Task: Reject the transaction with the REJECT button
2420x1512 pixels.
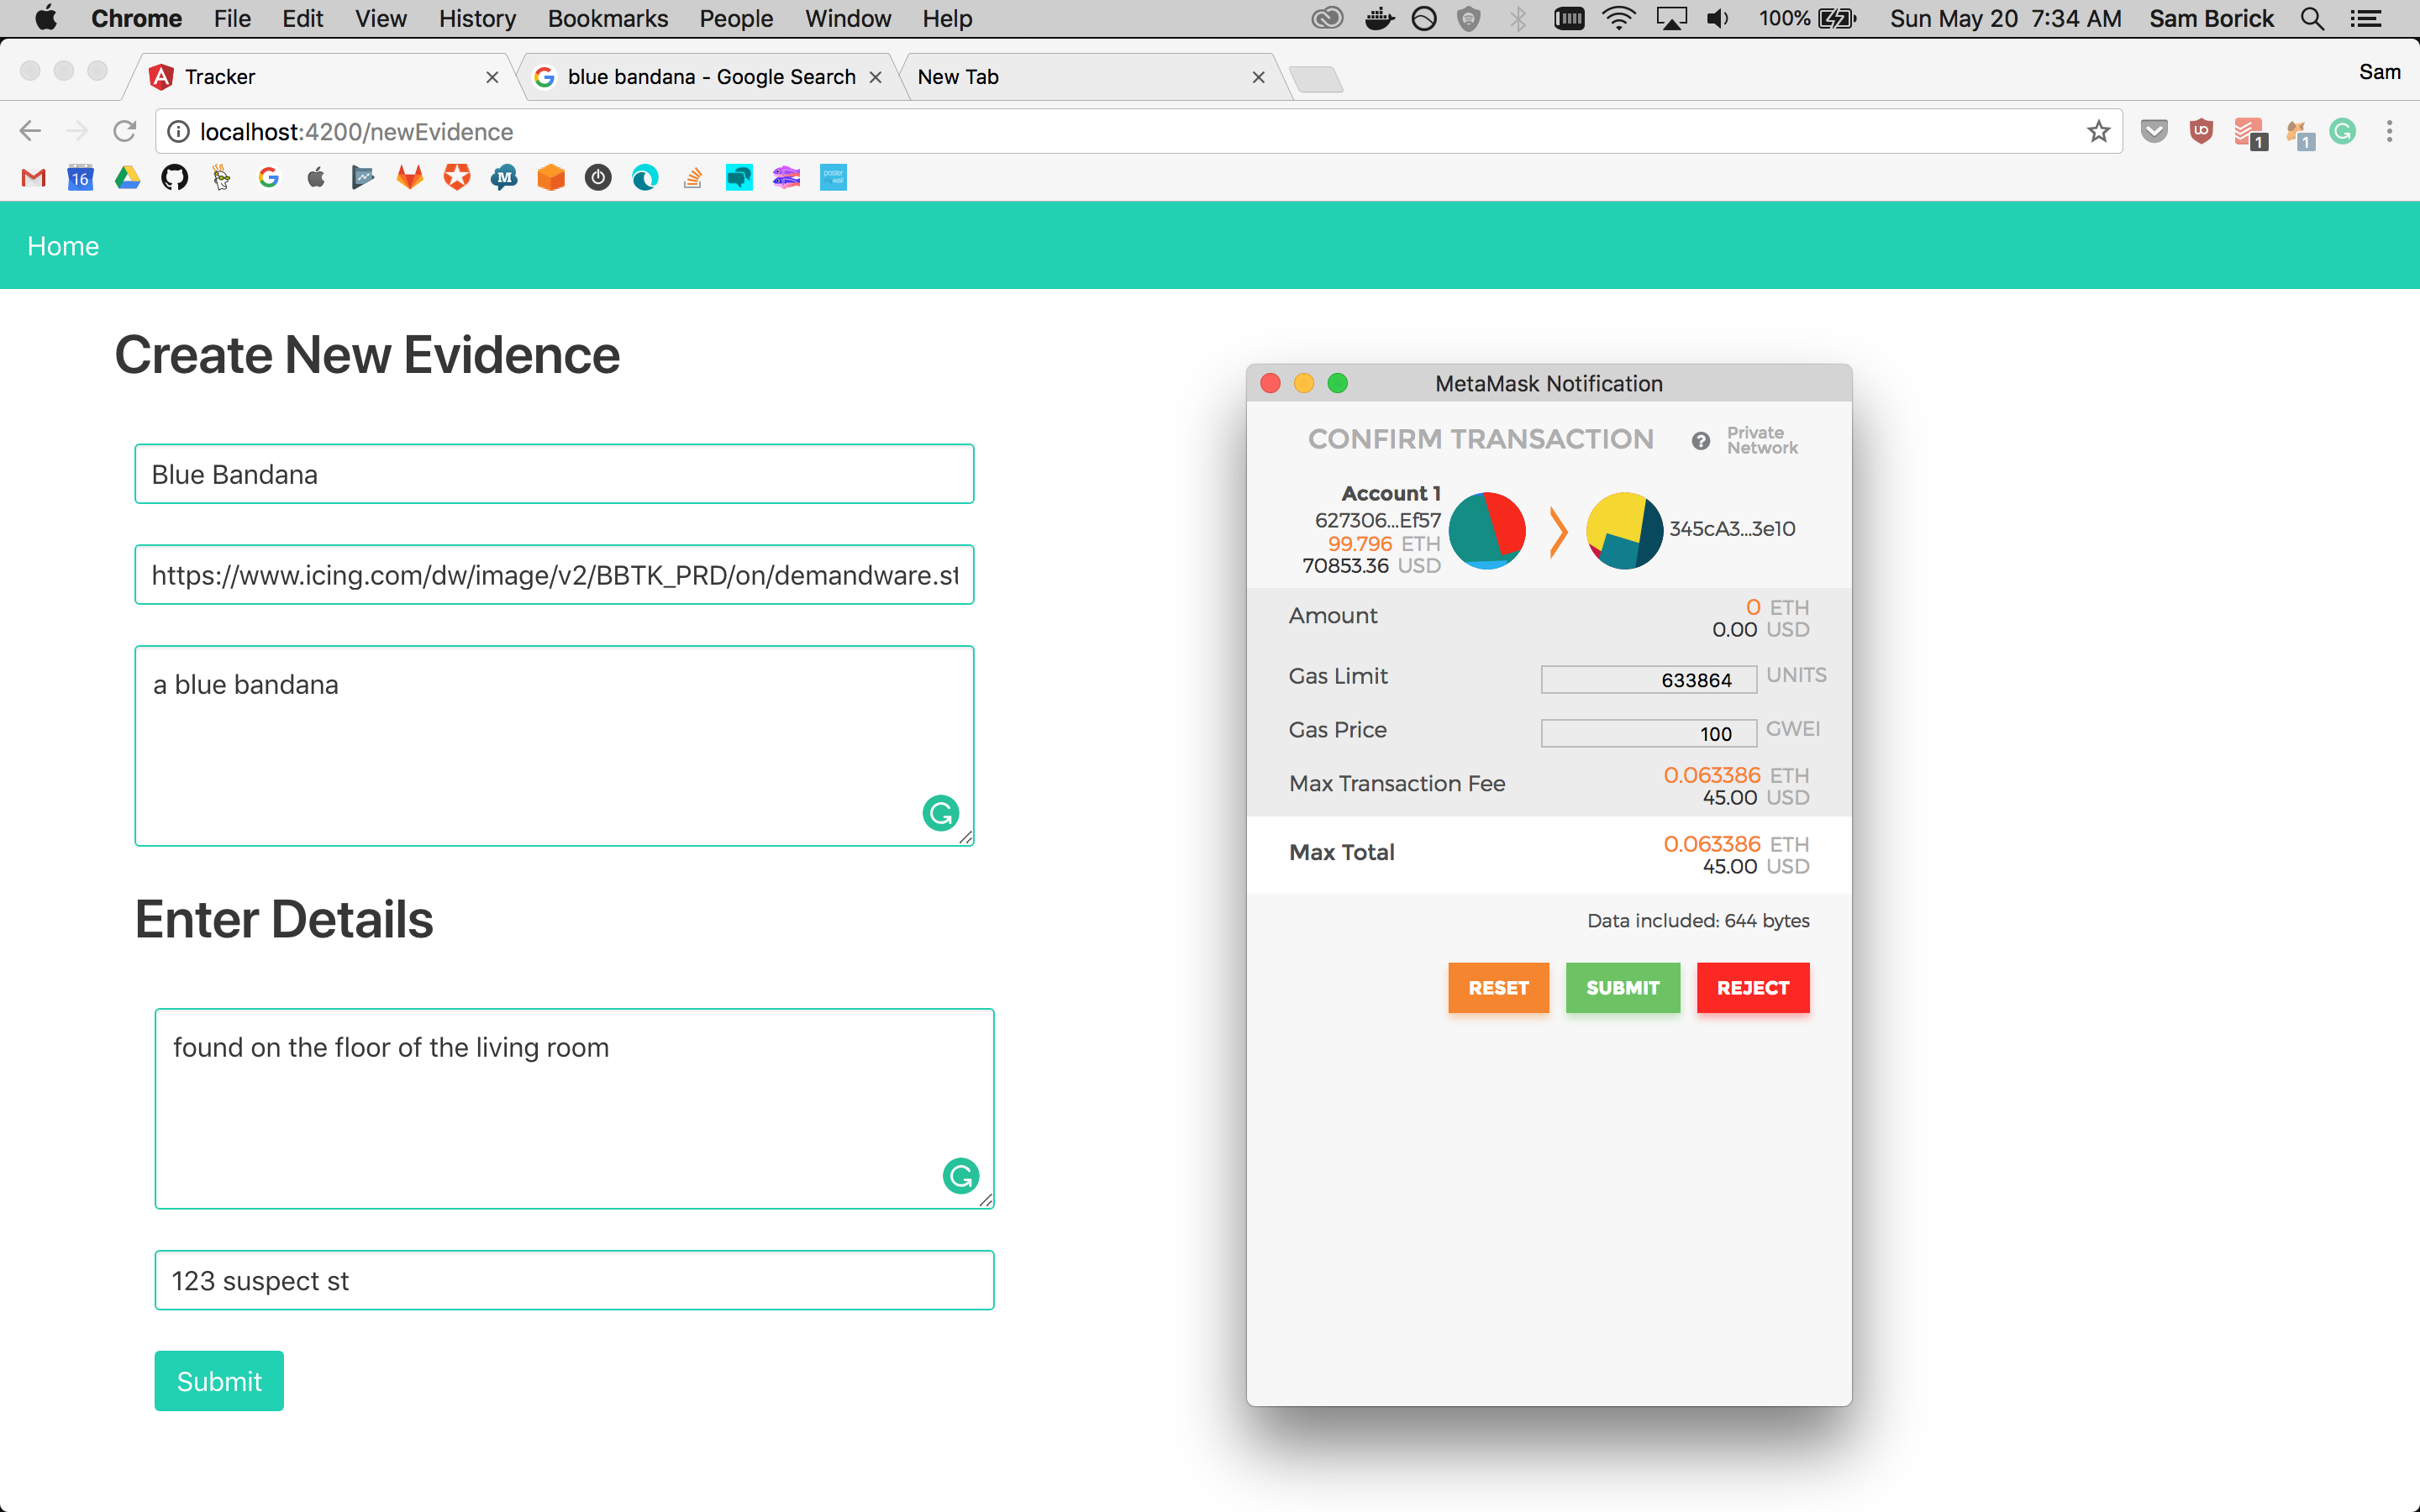Action: [x=1752, y=988]
